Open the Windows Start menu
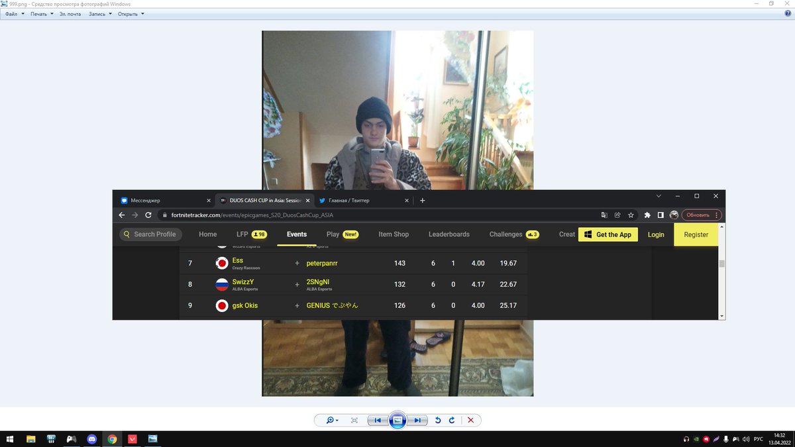The image size is (795, 447). coord(10,439)
